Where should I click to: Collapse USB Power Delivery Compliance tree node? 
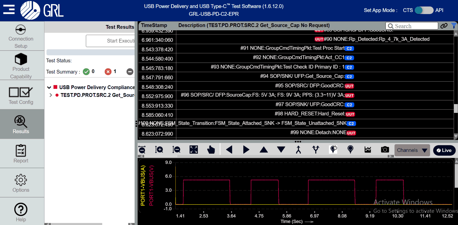click(x=49, y=87)
